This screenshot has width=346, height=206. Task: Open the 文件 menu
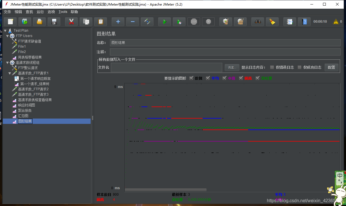[7, 12]
